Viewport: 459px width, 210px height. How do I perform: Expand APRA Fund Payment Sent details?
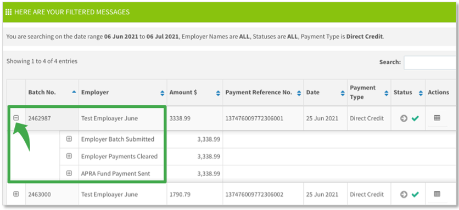pos(69,173)
